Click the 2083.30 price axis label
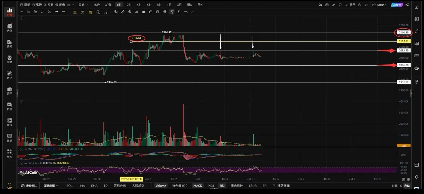Screen dimensions: 424x194 click(x=403, y=50)
